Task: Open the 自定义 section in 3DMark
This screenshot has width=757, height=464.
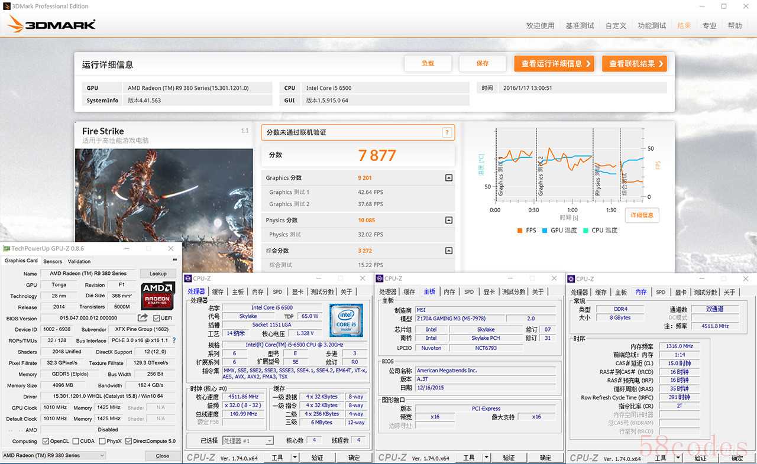Action: click(616, 25)
